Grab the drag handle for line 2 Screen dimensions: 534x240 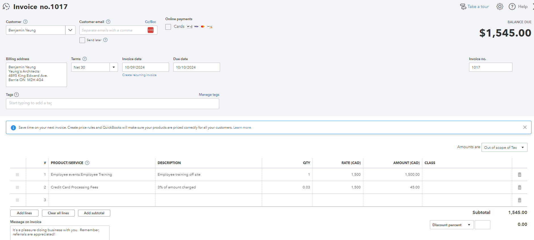point(17,187)
